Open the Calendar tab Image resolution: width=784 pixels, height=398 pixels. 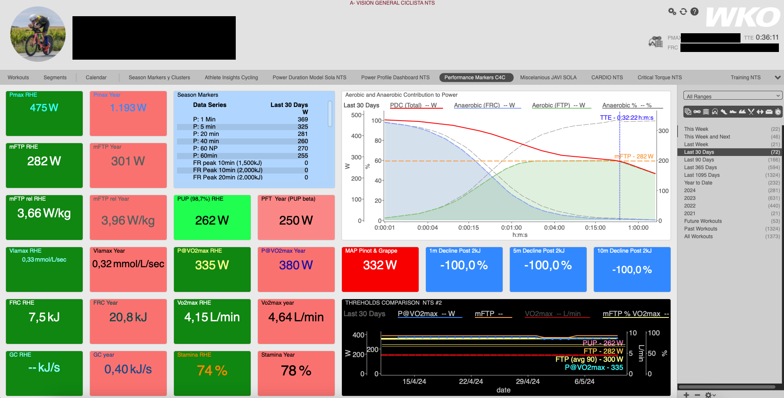point(96,78)
